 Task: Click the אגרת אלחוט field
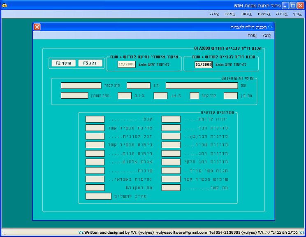click(x=95, y=162)
